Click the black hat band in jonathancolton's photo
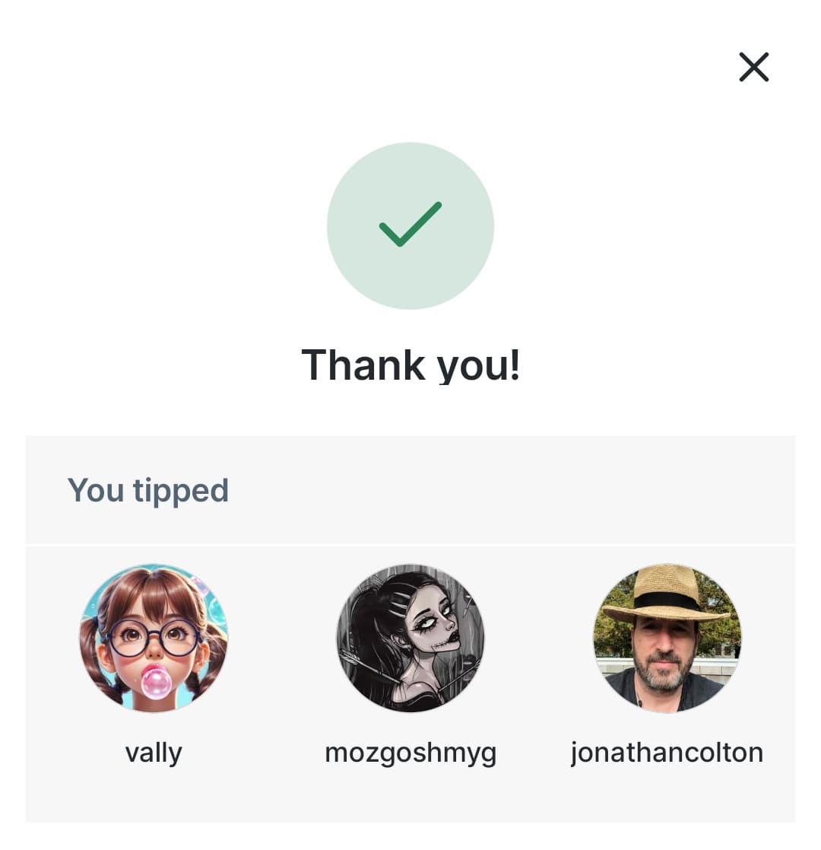 (667, 600)
